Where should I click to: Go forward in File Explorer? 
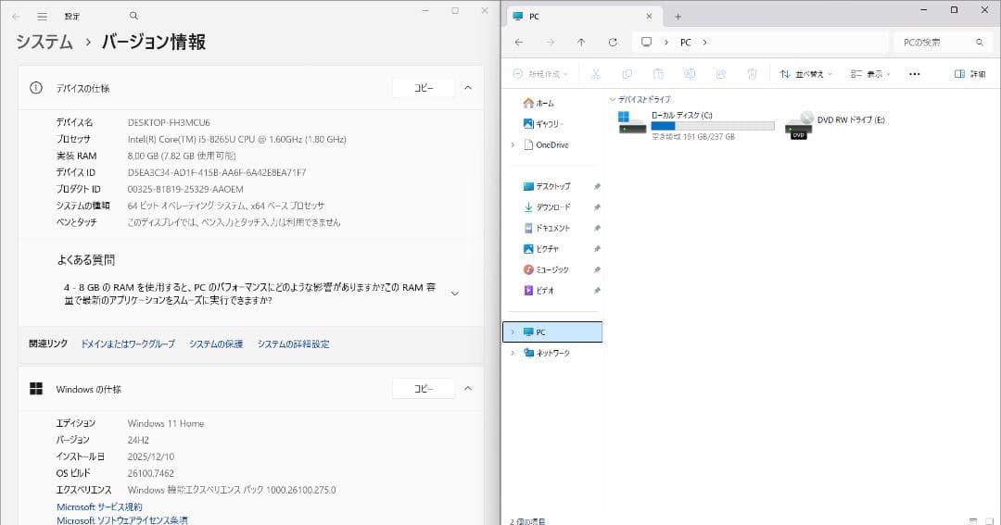click(551, 42)
